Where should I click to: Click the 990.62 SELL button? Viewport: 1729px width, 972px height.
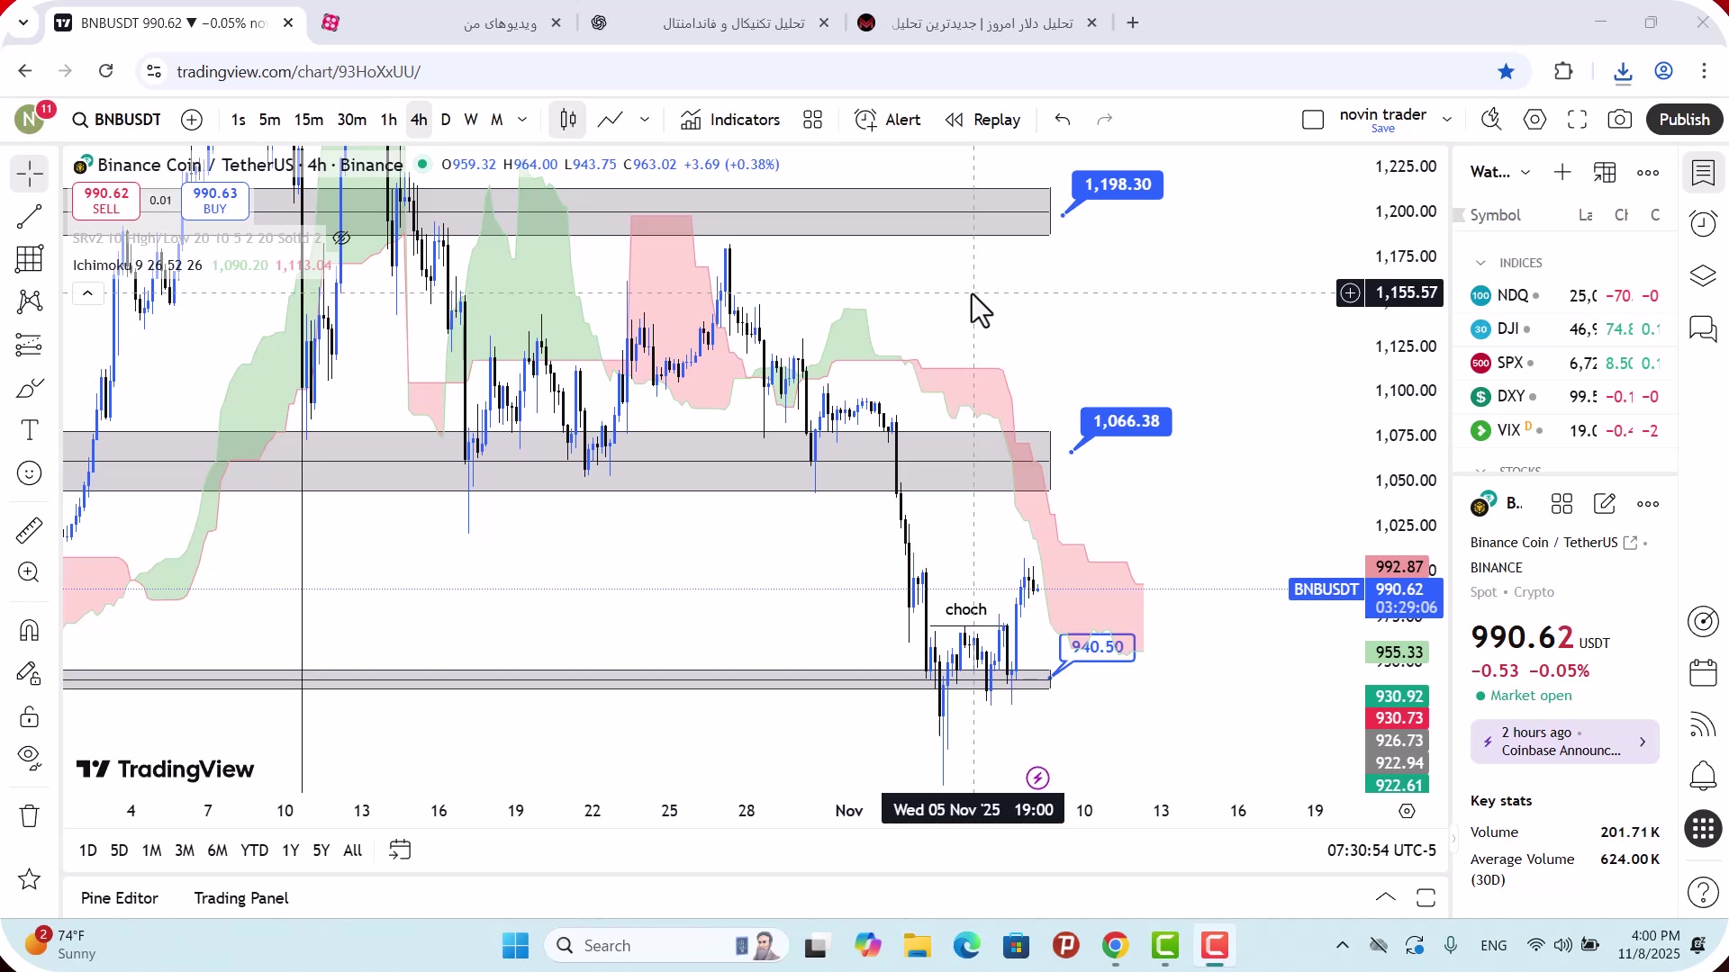point(105,200)
